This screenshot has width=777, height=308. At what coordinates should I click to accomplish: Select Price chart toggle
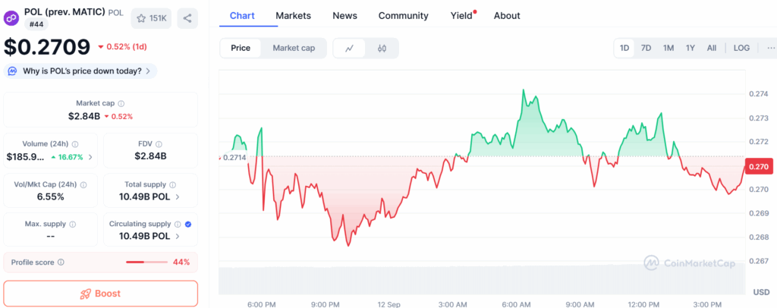241,48
